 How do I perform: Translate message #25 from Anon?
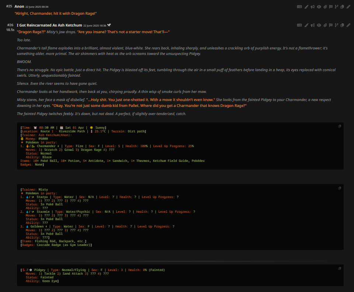(x=299, y=7)
